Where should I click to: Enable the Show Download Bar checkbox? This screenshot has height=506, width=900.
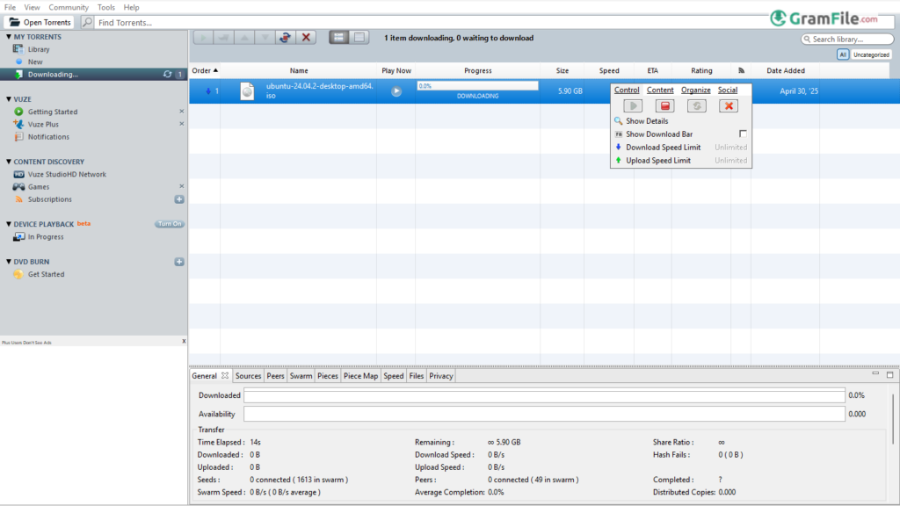pyautogui.click(x=743, y=134)
